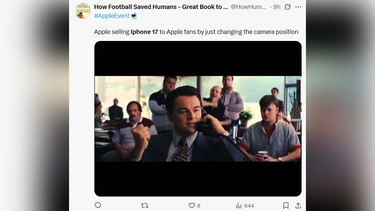Like the post with the heart icon

tap(192, 205)
